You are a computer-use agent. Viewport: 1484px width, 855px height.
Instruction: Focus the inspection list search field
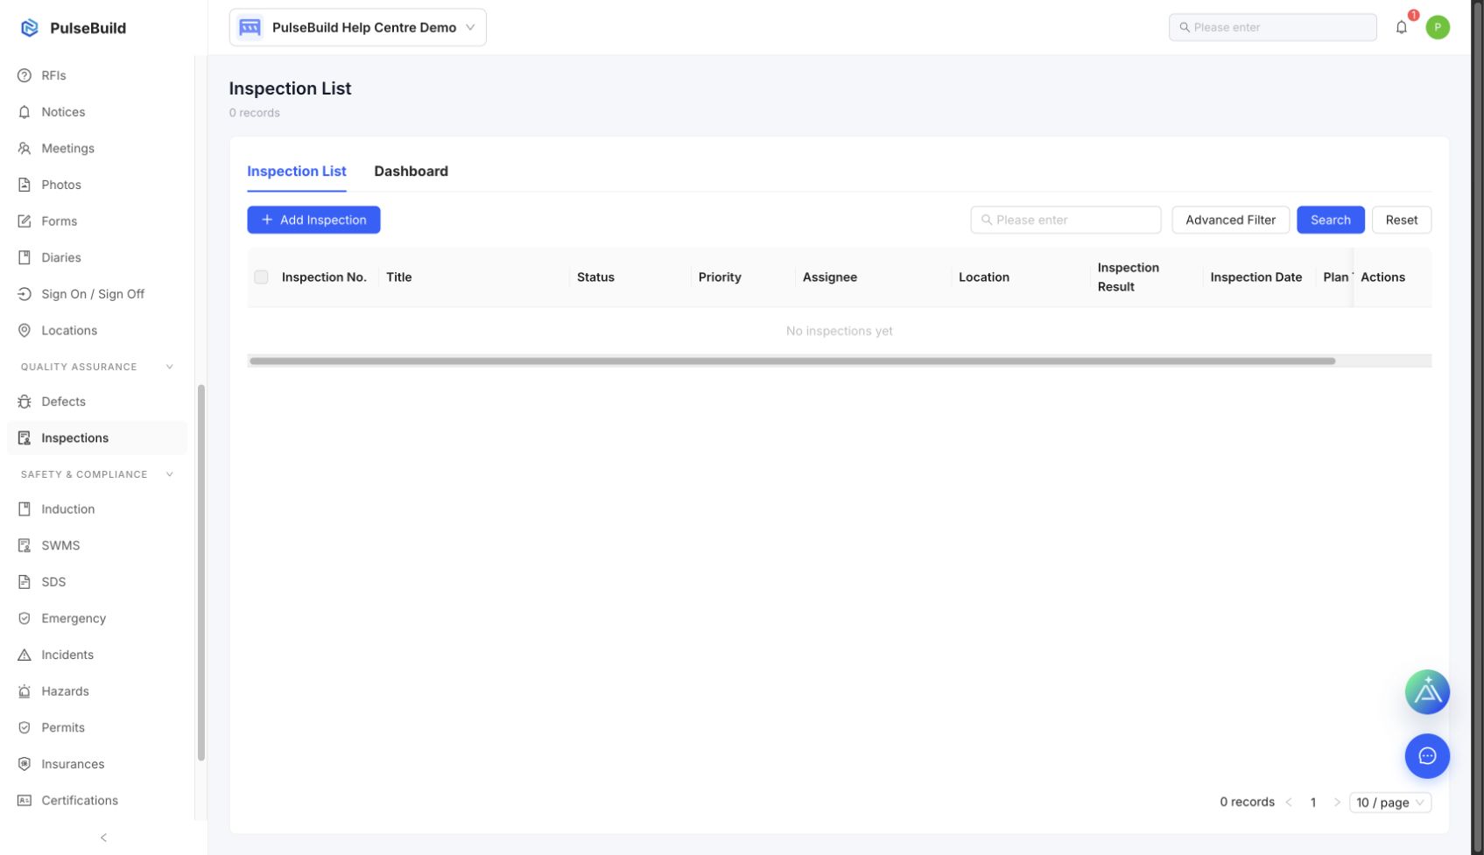[1066, 220]
